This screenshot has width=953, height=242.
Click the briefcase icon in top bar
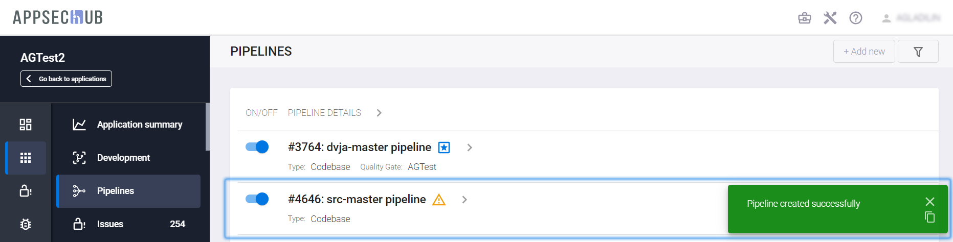click(805, 18)
